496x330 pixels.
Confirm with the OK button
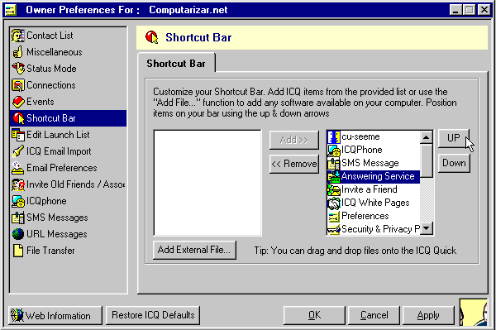point(314,315)
